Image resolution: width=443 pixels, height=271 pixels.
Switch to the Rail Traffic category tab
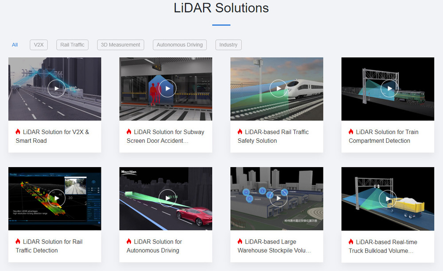click(x=72, y=45)
